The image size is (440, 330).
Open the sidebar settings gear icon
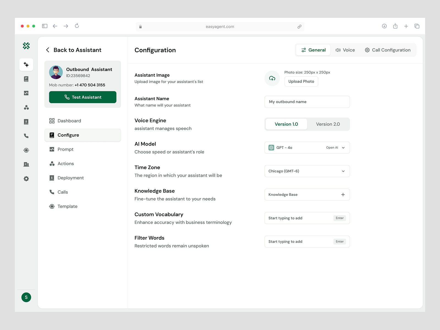point(26,178)
